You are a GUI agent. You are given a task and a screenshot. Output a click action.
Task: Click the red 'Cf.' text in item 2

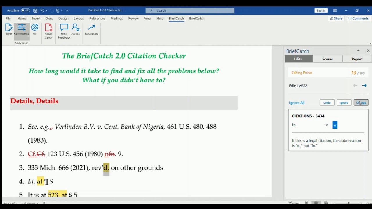coord(32,154)
